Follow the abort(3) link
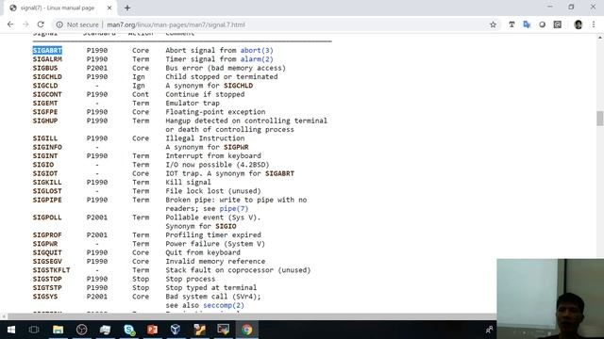The height and width of the screenshot is (339, 604). 257,50
